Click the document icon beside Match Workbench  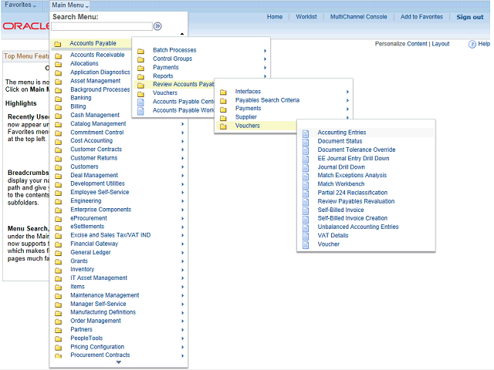coord(306,184)
